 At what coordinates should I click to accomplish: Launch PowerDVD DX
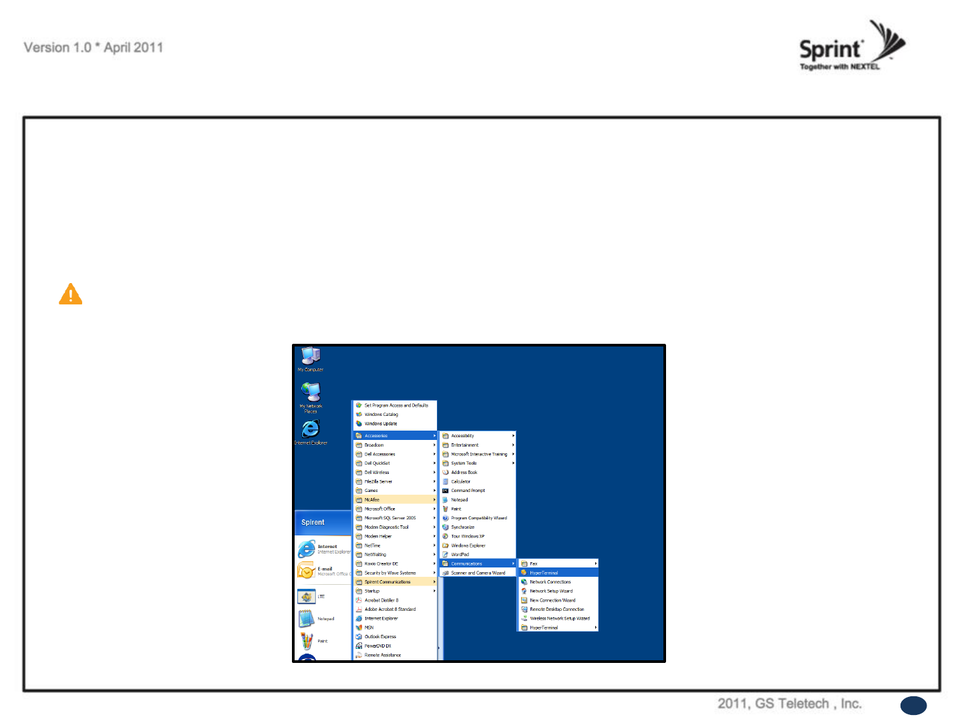(395, 646)
